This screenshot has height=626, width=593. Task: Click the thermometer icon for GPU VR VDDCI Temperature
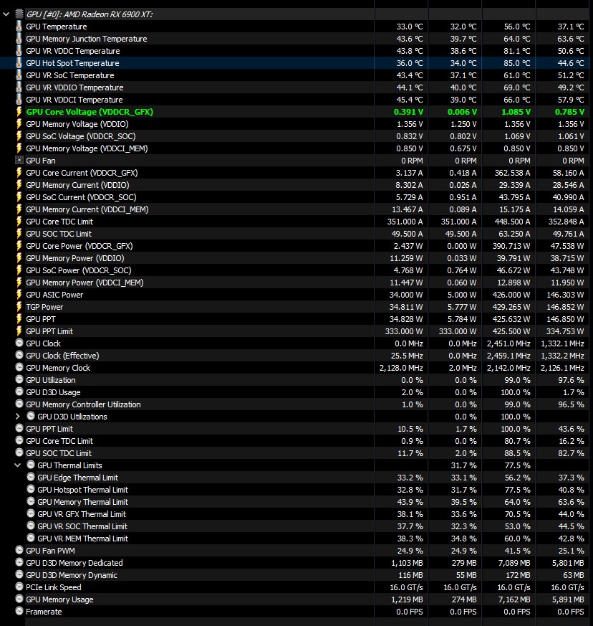pos(19,100)
